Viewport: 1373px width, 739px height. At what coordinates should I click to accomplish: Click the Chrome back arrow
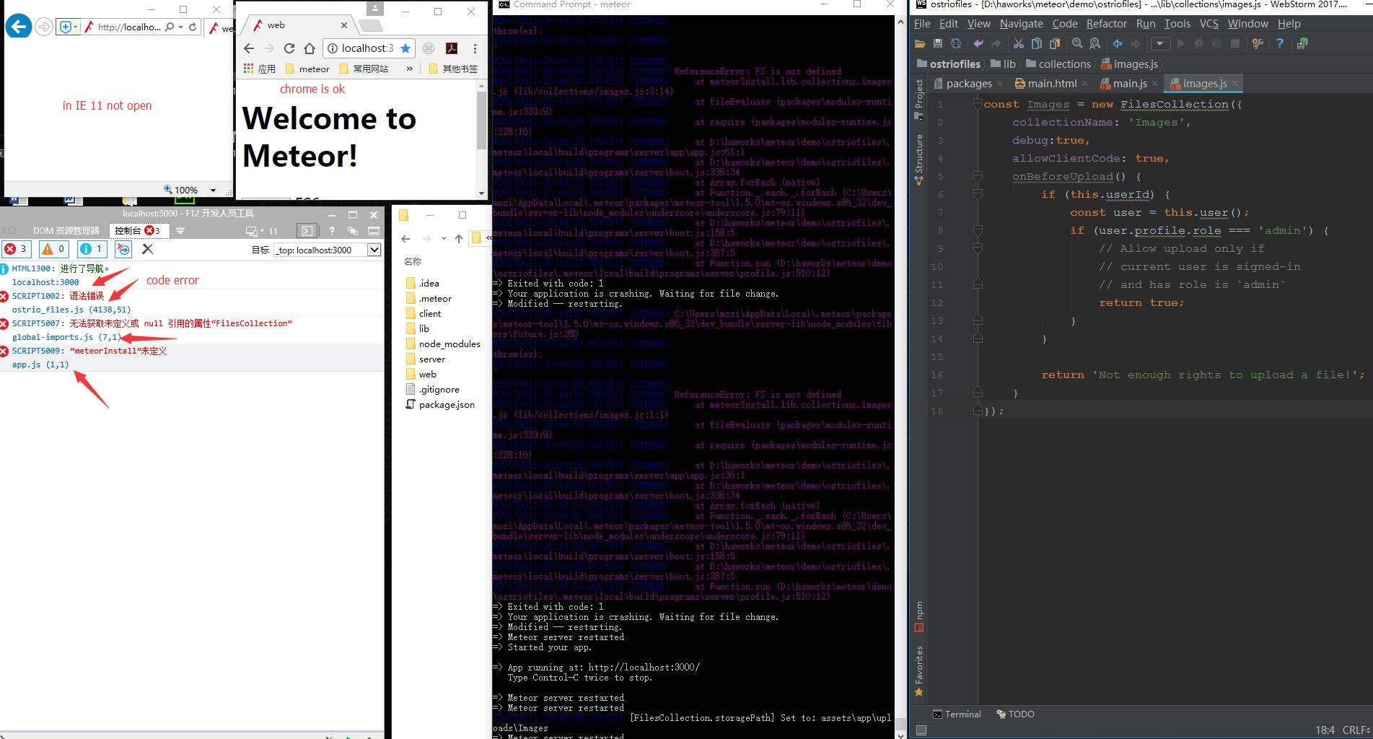(249, 48)
